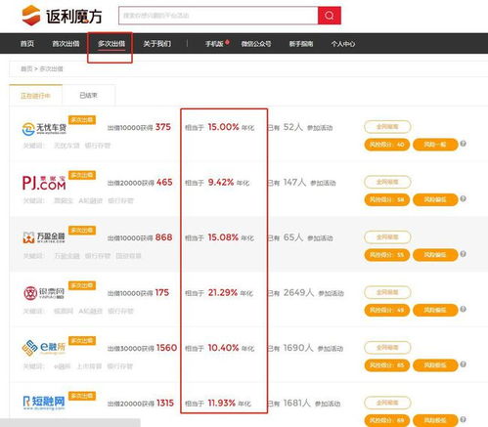Click the help question icon in 无忧车贷 row
Image resolution: width=488 pixels, height=427 pixels.
pos(463,144)
